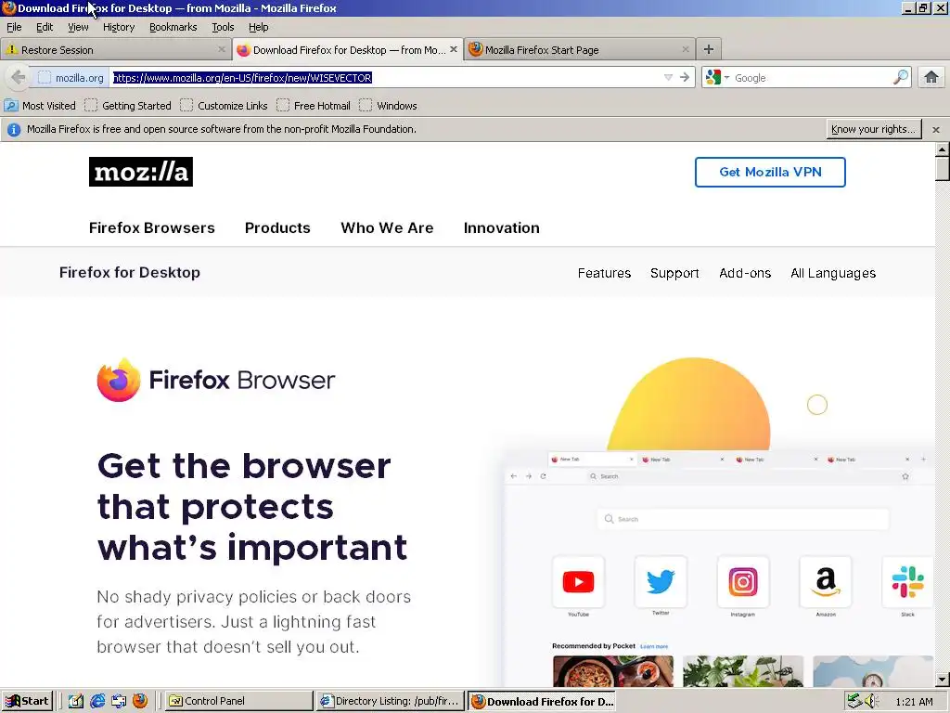Click the YouTube tile in the preview
The height and width of the screenshot is (713, 950).
coord(578,582)
